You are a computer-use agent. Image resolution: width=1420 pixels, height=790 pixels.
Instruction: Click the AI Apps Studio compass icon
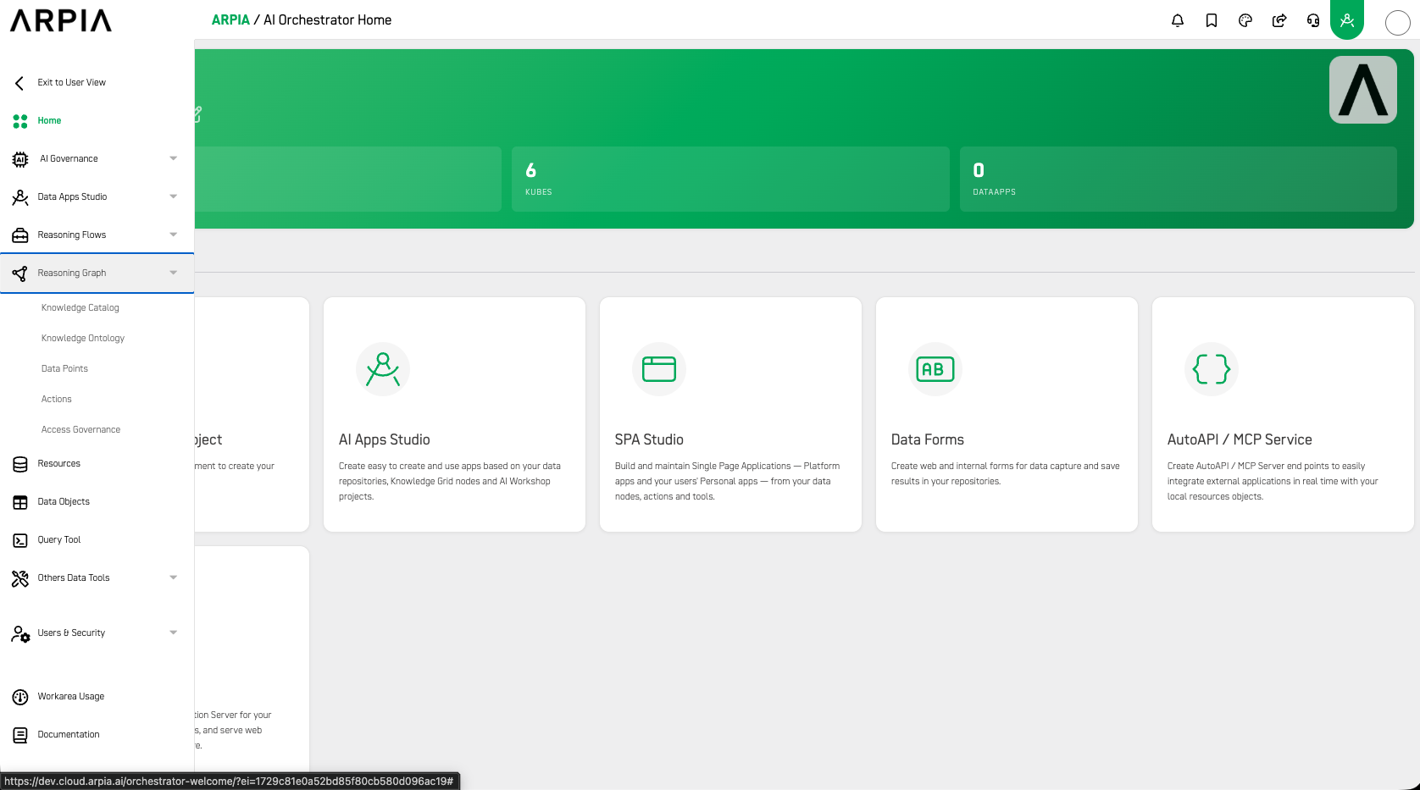(x=383, y=369)
